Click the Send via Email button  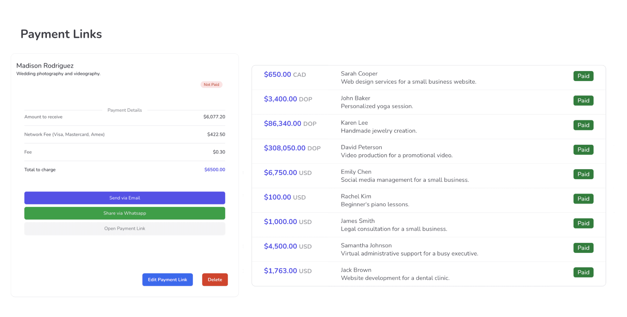(124, 198)
